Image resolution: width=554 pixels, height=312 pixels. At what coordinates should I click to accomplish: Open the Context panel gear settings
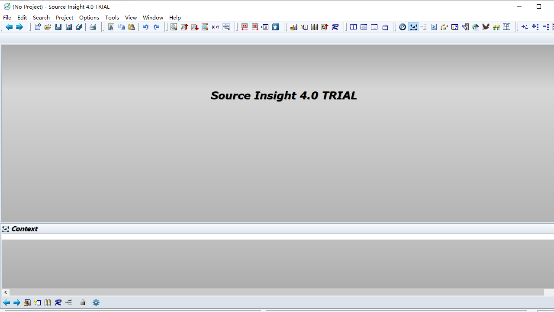click(x=96, y=302)
